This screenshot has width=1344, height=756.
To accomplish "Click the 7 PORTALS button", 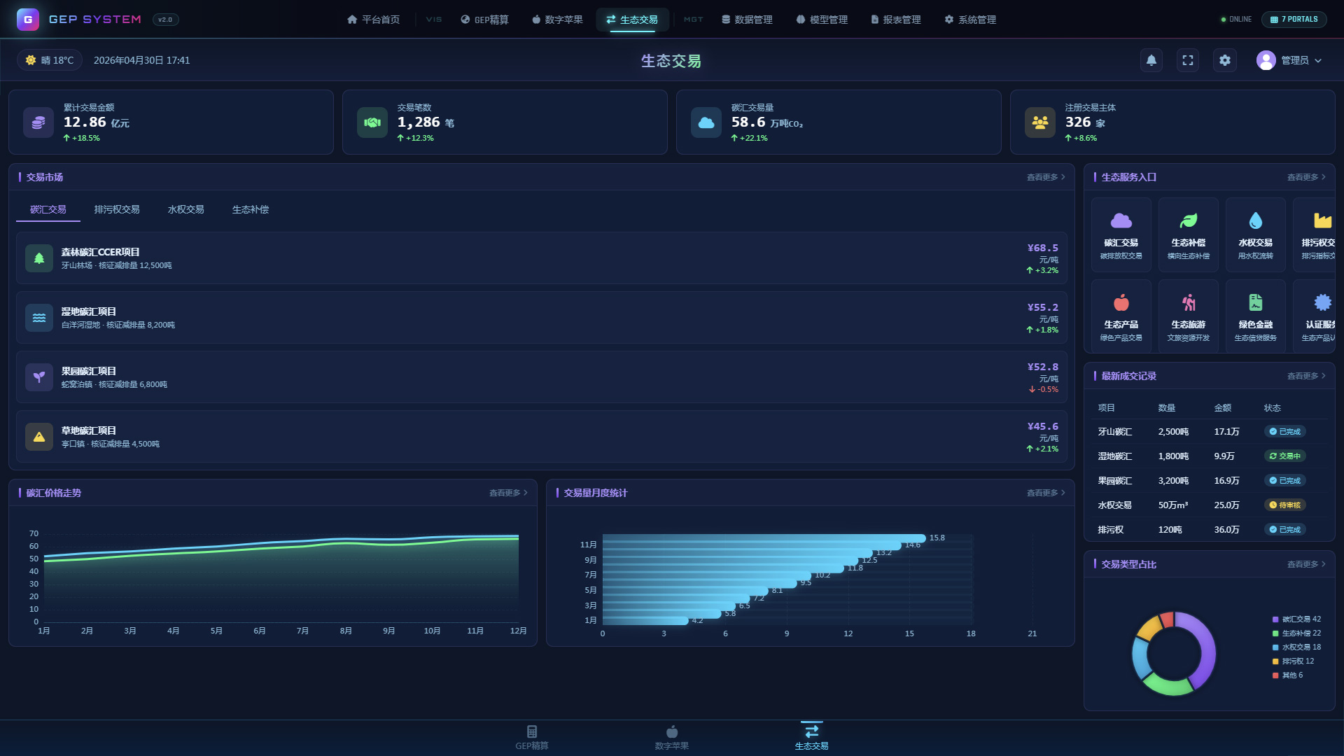I will click(1294, 20).
